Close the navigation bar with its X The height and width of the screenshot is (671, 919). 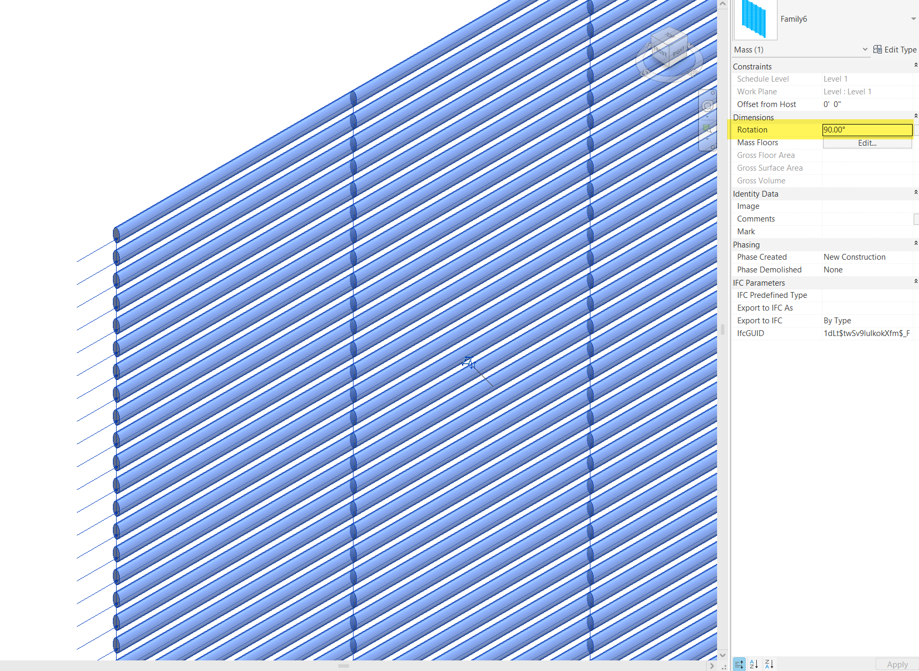[x=713, y=93]
